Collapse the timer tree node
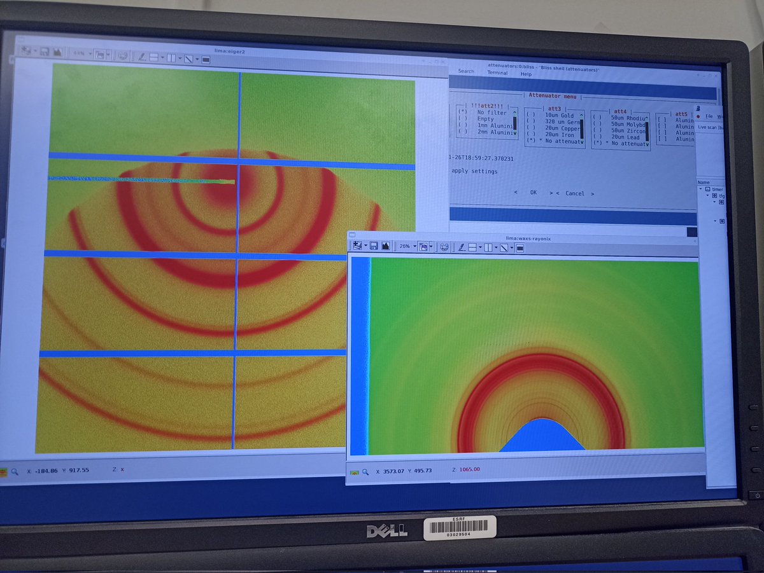Screen dimensions: 764x573 pos(702,189)
